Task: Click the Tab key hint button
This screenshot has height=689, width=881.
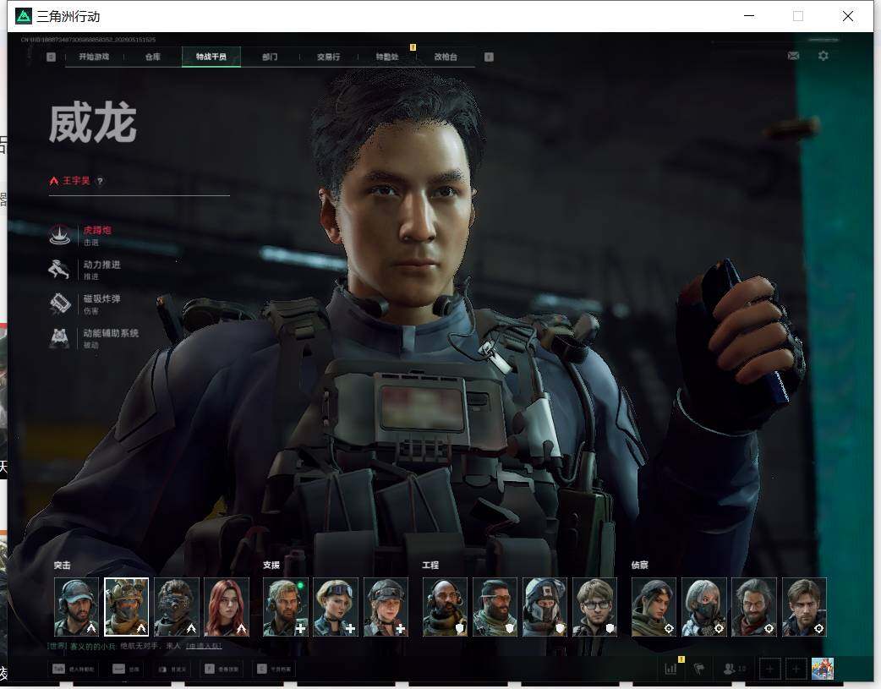Action: pyautogui.click(x=73, y=669)
